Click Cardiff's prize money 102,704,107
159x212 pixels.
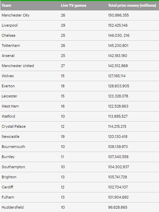tap(118, 187)
